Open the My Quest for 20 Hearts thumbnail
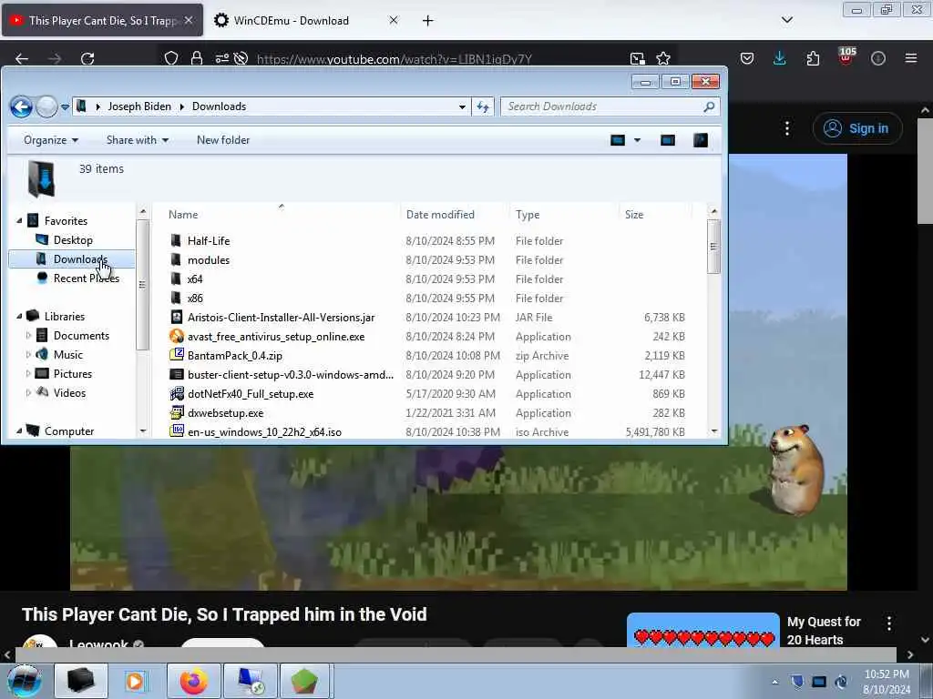 click(702, 630)
